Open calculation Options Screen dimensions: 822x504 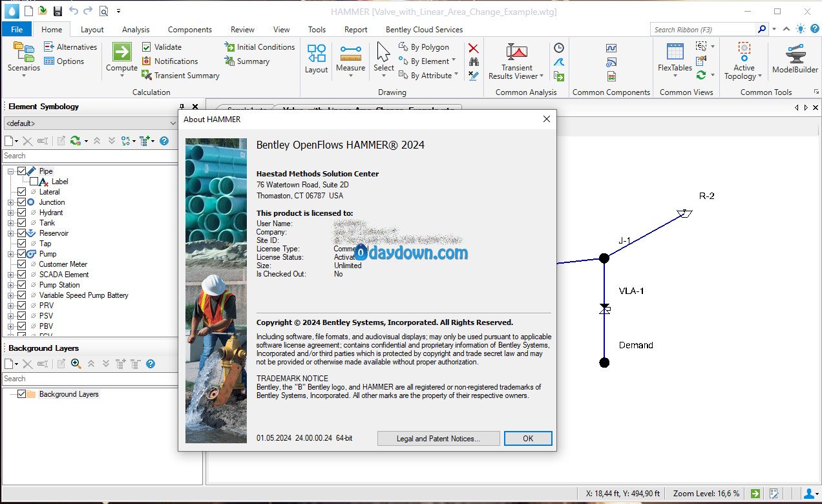pyautogui.click(x=64, y=61)
